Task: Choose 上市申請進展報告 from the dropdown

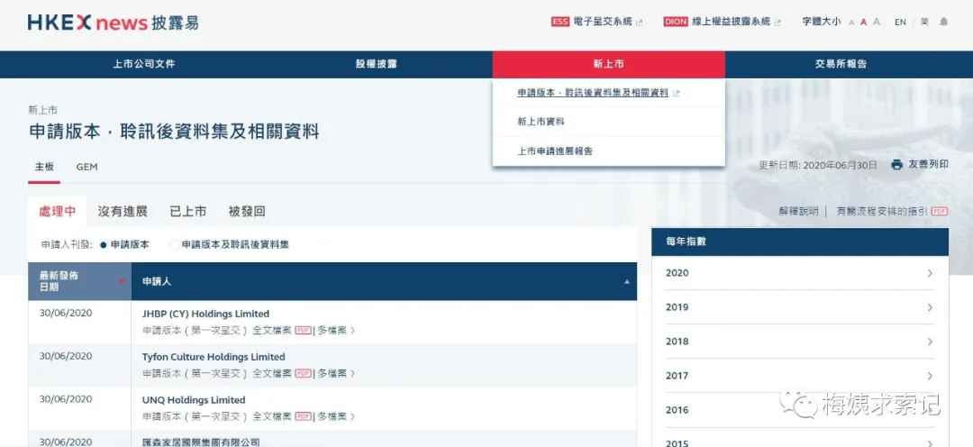Action: (x=555, y=151)
